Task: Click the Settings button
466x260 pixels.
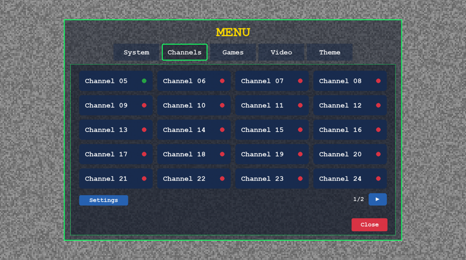Action: tap(104, 200)
